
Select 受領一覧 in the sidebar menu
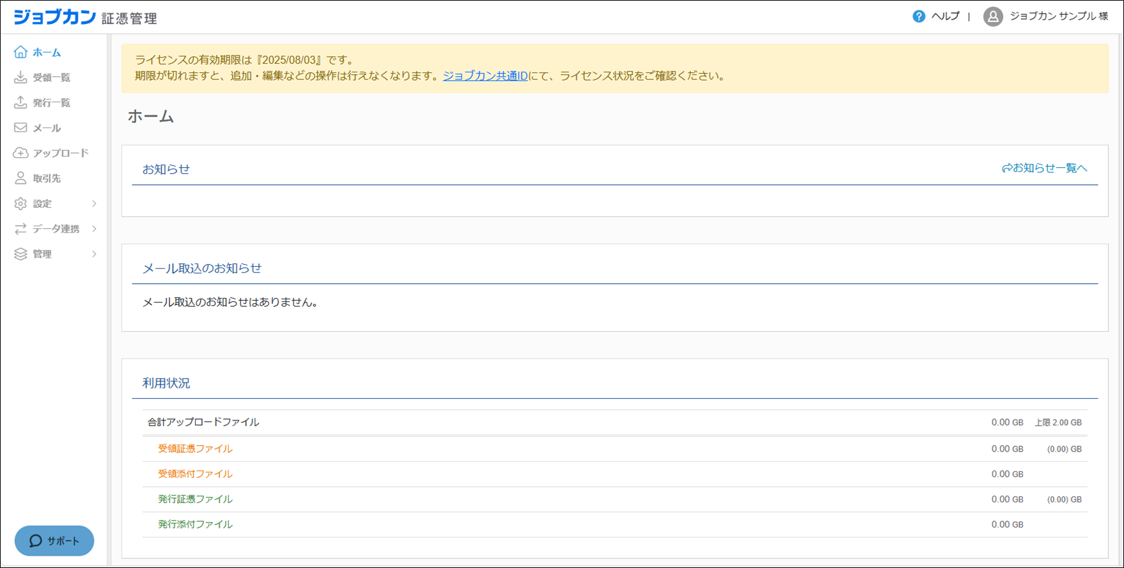click(51, 77)
